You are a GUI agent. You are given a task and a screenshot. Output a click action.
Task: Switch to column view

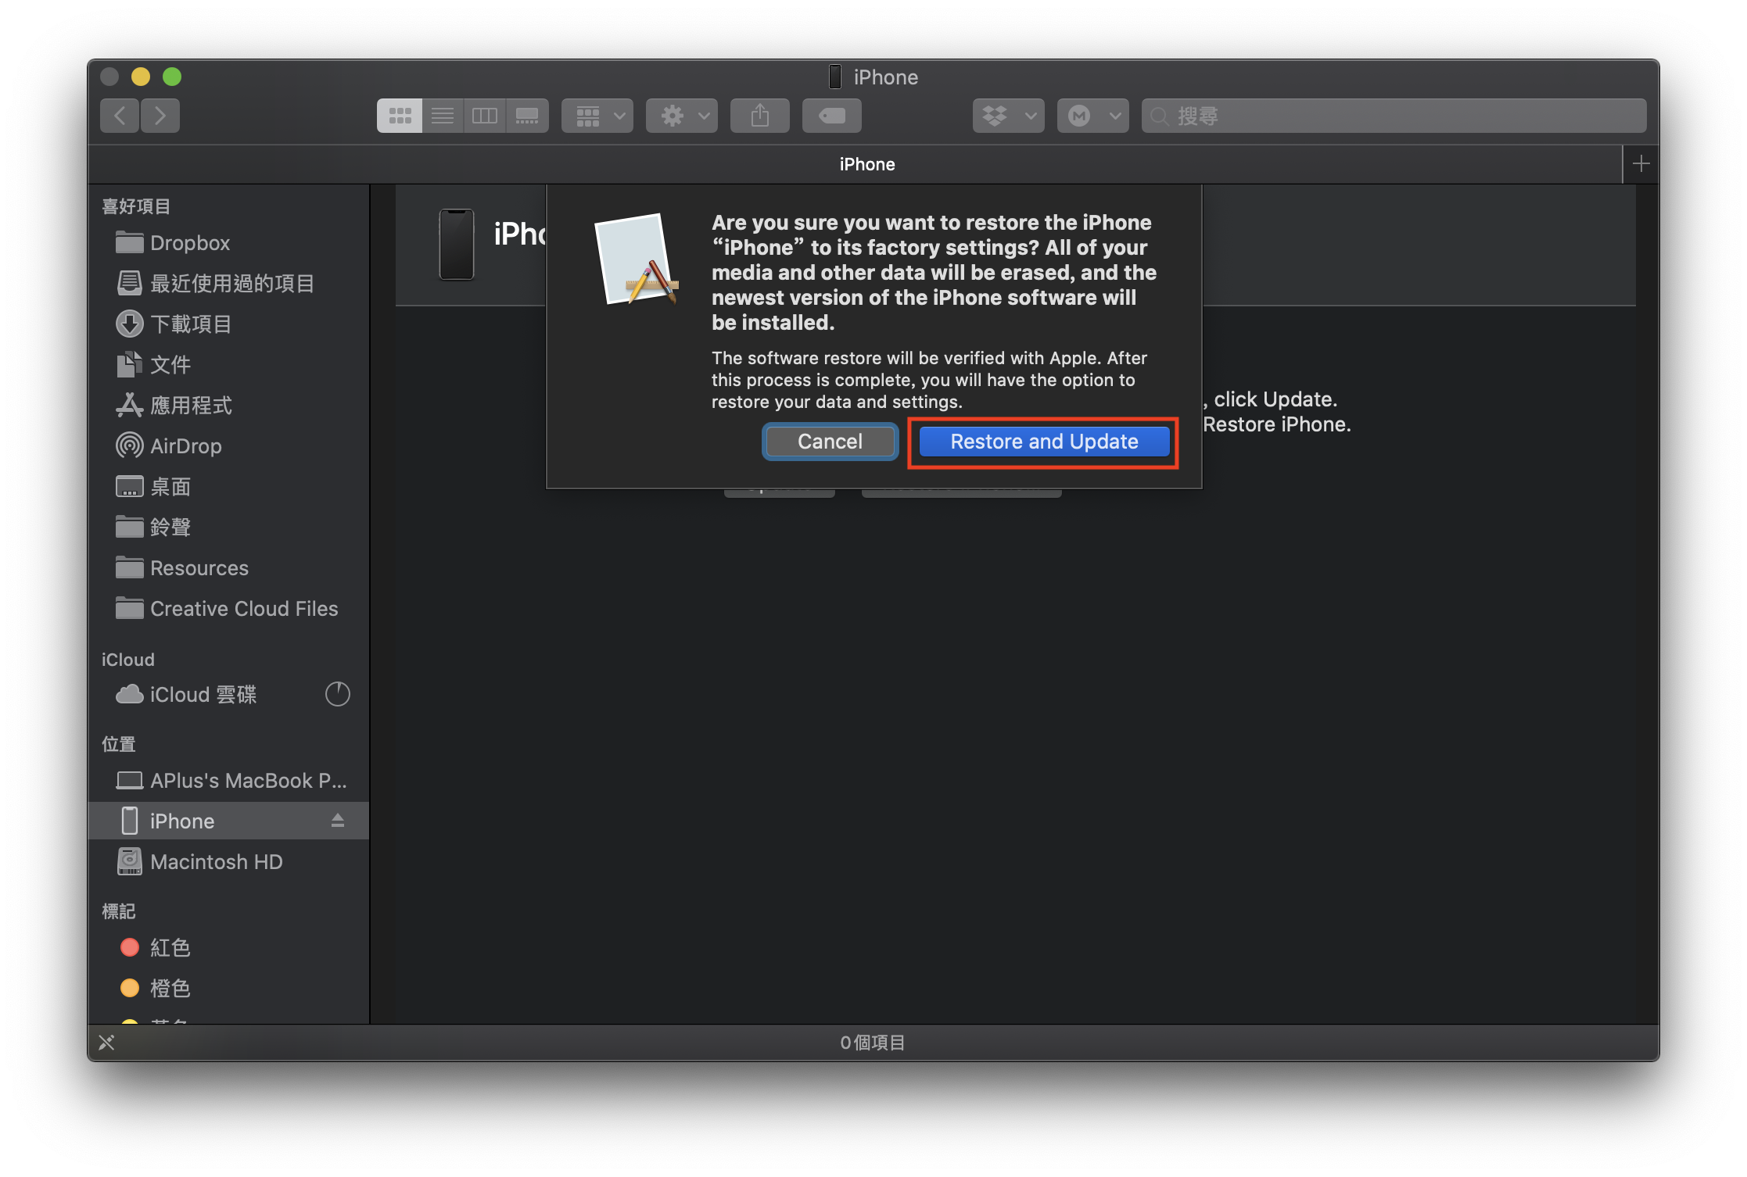(485, 116)
